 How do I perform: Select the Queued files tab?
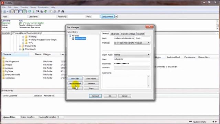(9, 117)
